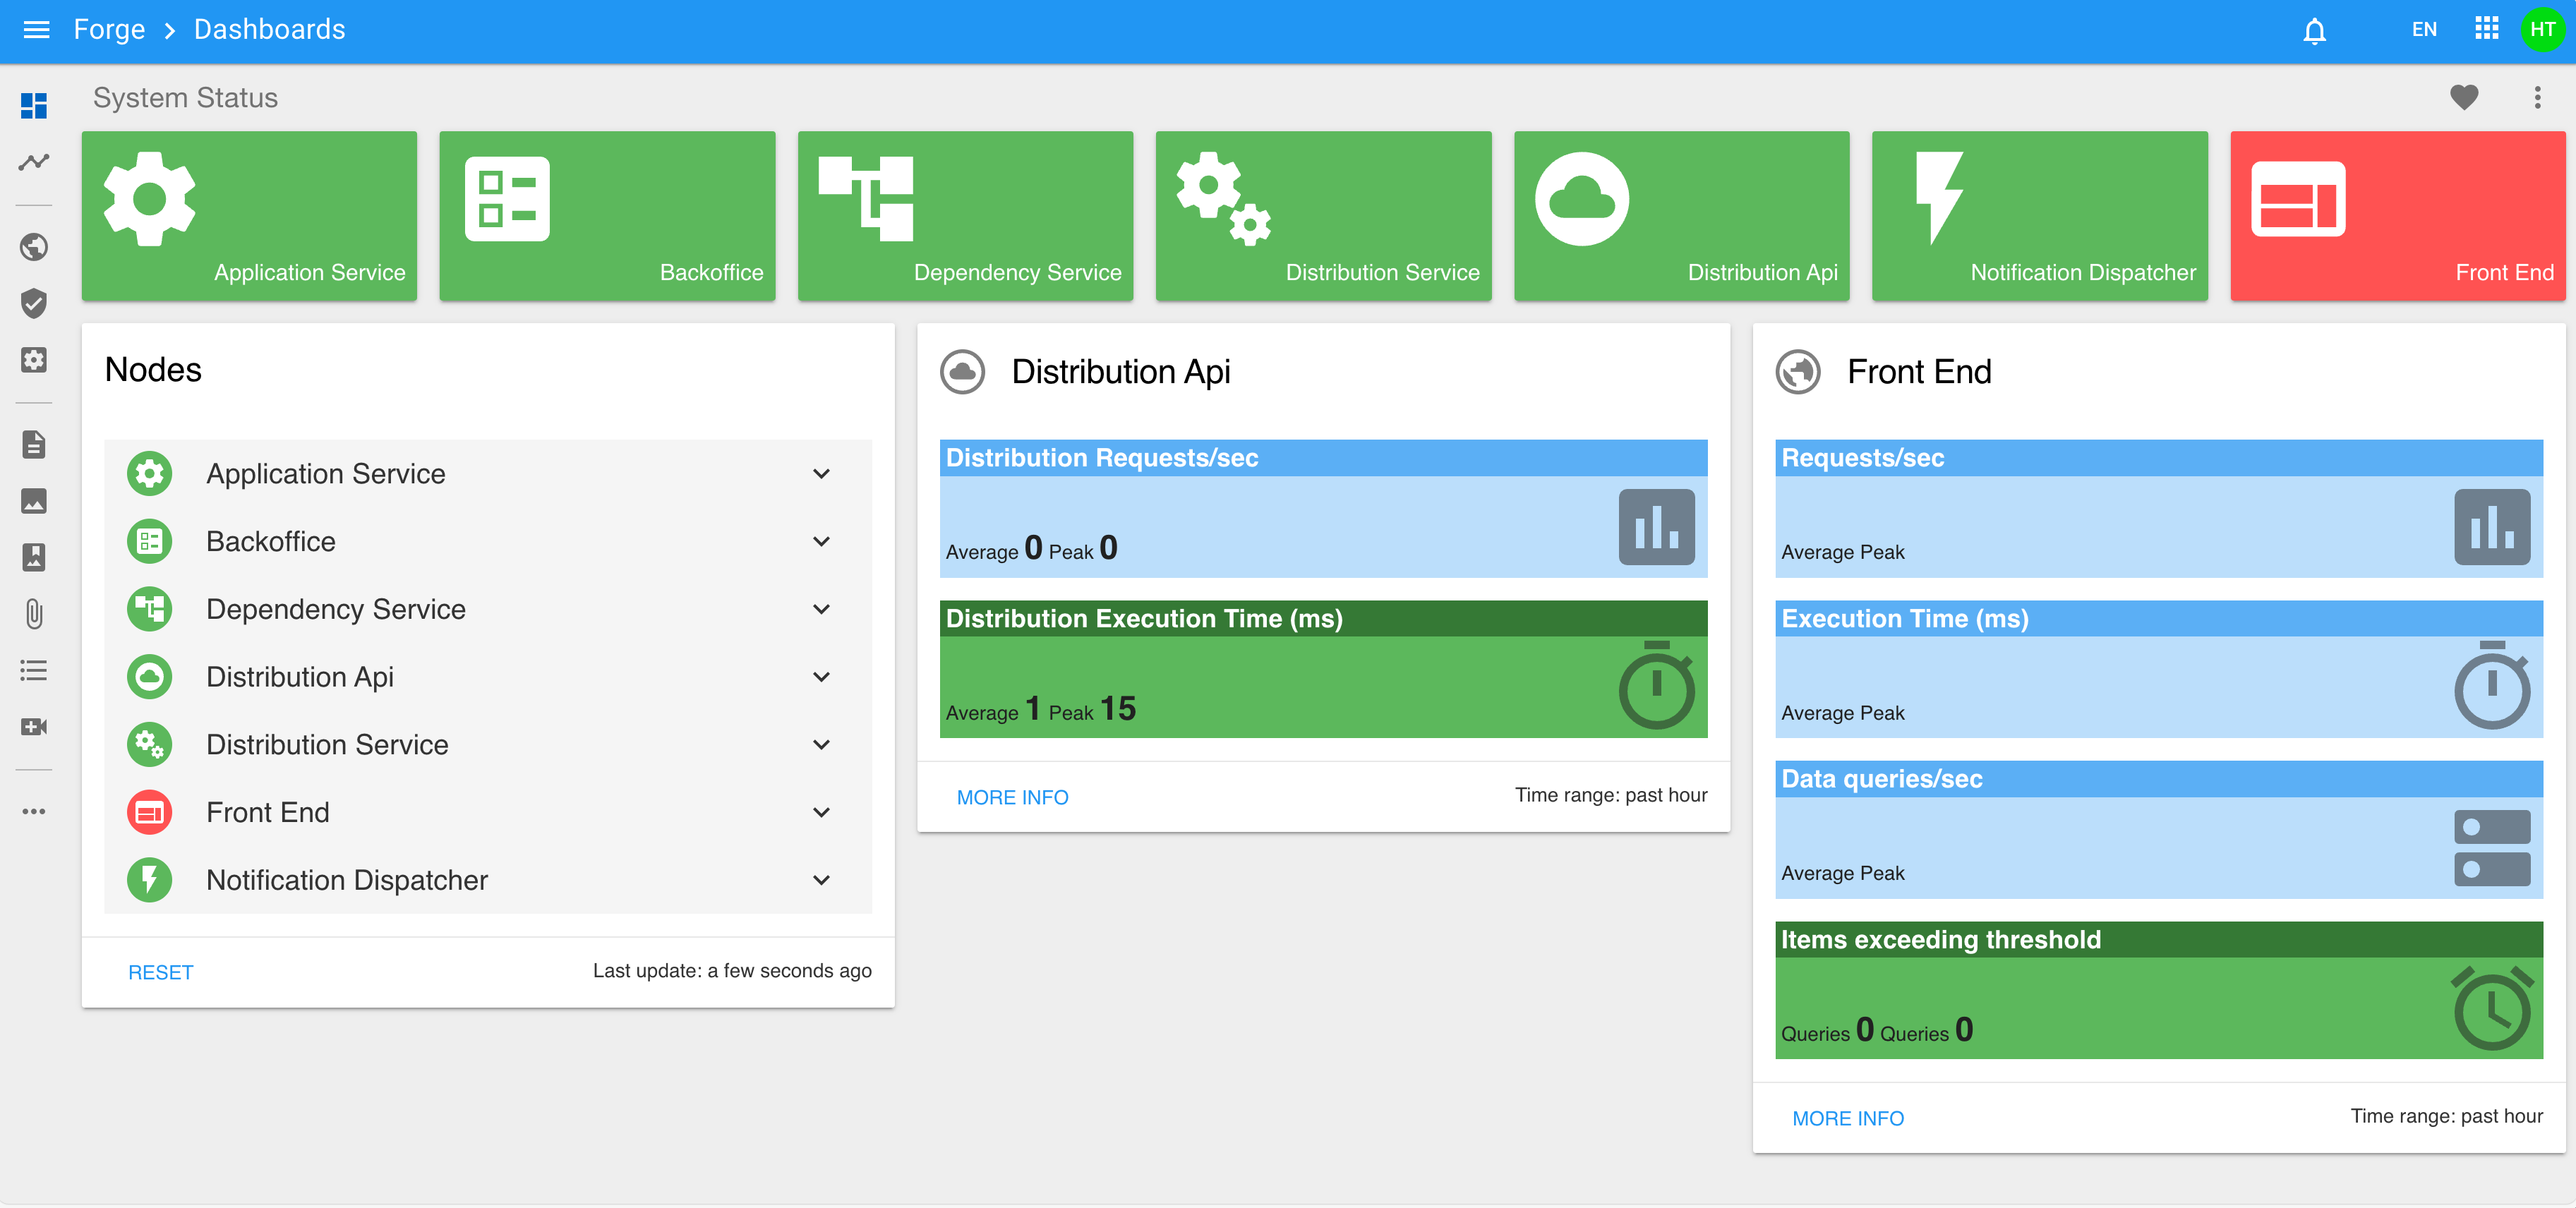Open the video camera sidebar icon
The height and width of the screenshot is (1208, 2576).
[34, 727]
